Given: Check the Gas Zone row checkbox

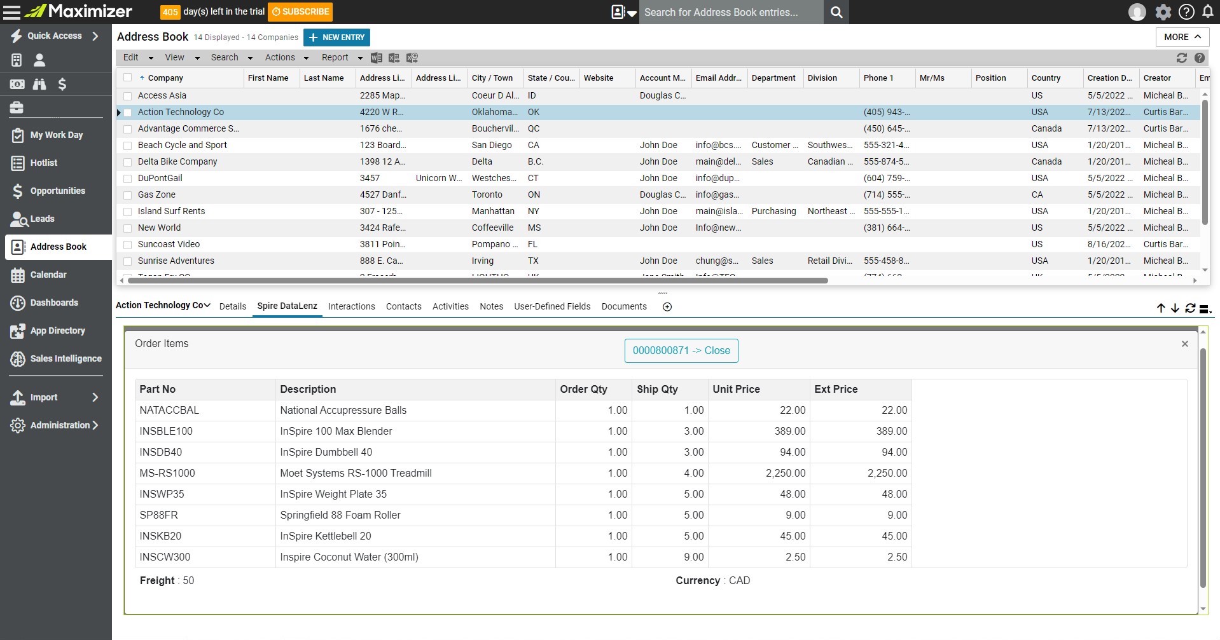Looking at the screenshot, I should coord(128,195).
